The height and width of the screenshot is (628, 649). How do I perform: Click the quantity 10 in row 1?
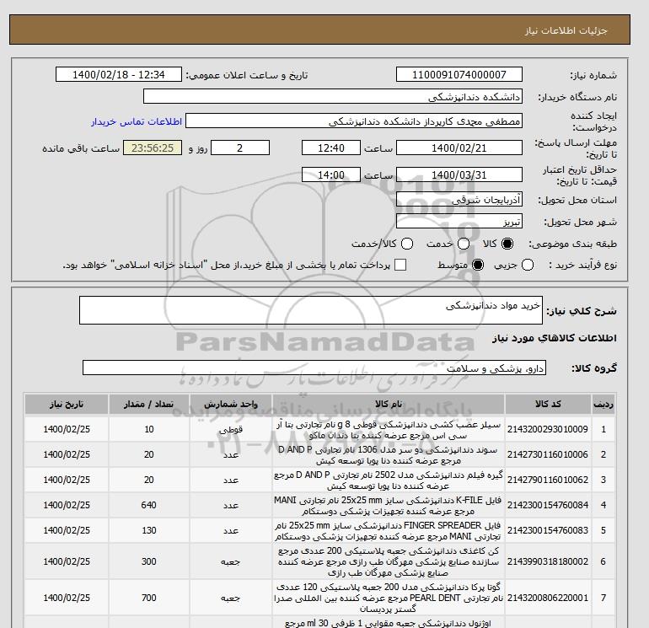pos(149,429)
